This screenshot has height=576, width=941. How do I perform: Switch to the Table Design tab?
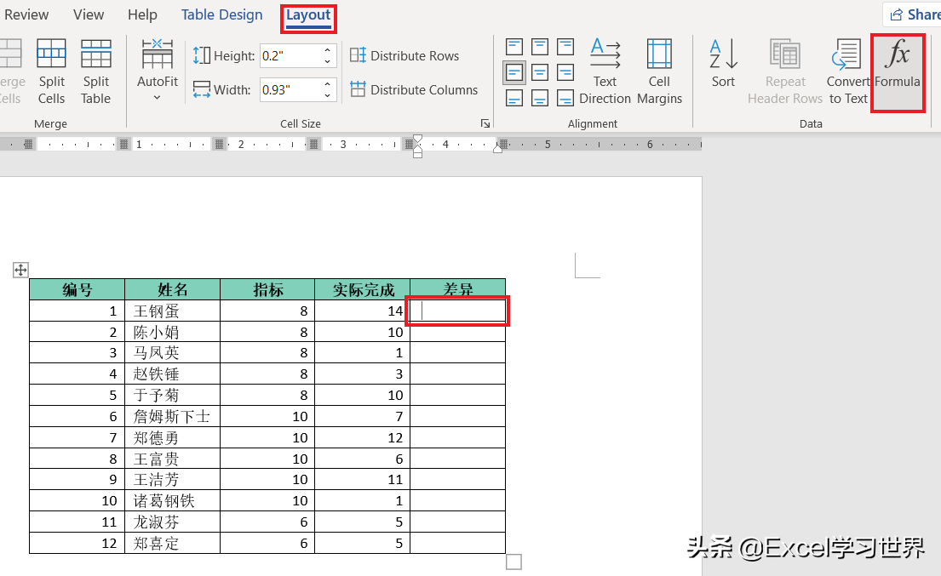pos(221,14)
